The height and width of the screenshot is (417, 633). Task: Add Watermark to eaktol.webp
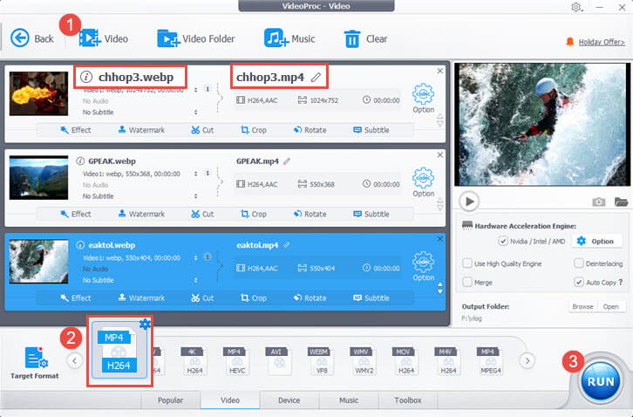[142, 298]
